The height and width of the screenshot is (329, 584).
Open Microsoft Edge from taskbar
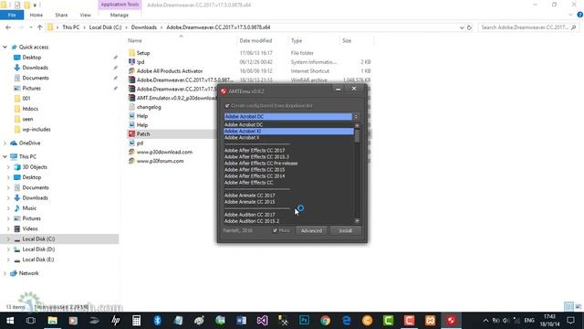[347, 321]
